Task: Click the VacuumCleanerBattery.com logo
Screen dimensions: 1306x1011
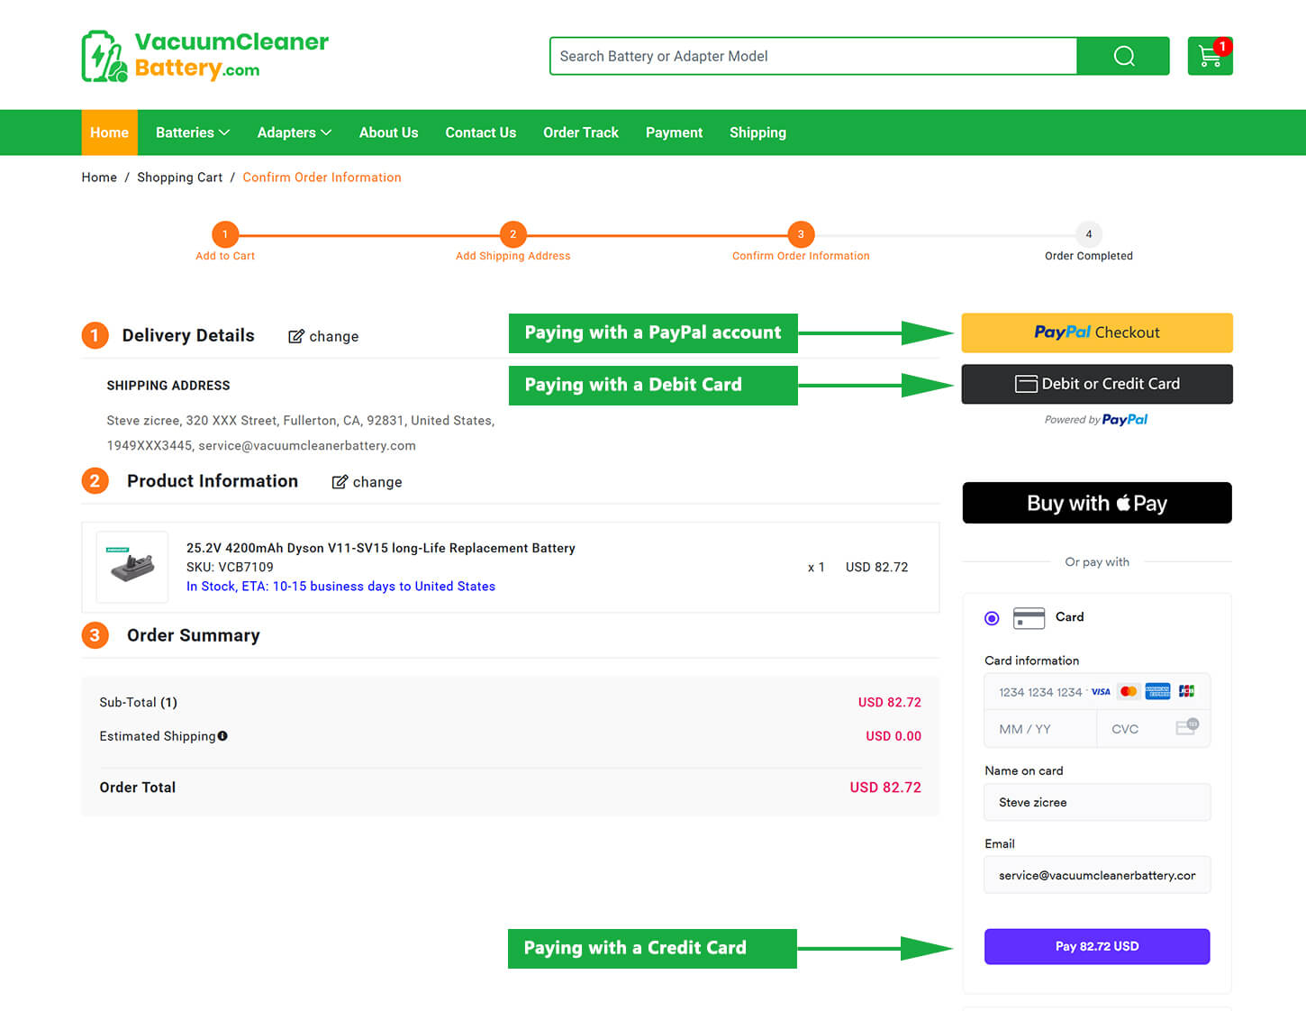Action: [205, 56]
